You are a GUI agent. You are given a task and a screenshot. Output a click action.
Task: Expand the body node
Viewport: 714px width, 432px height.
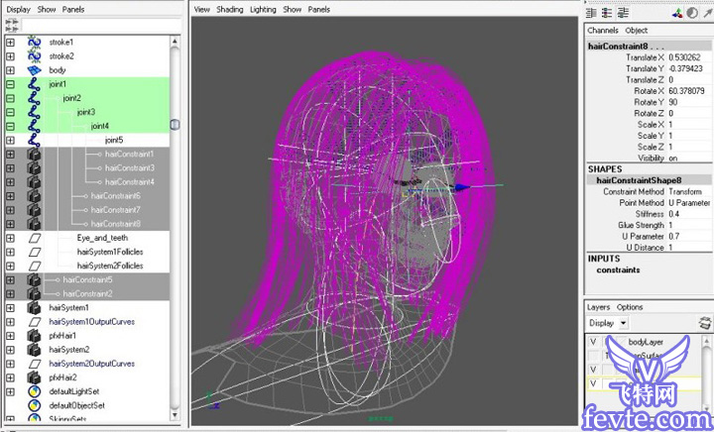pyautogui.click(x=10, y=70)
